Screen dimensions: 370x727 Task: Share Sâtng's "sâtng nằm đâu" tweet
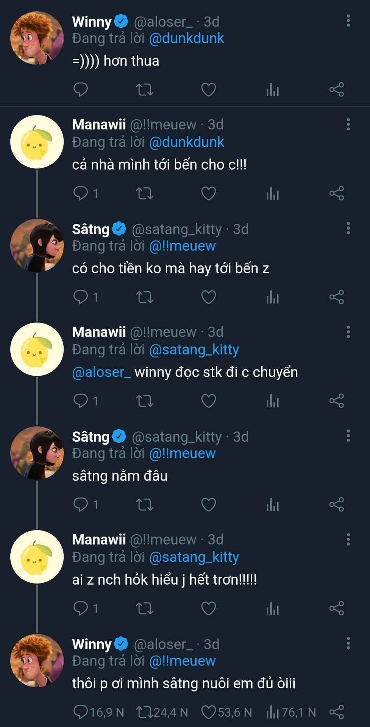pyautogui.click(x=336, y=505)
